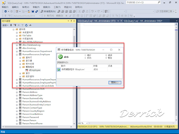Click the Open File folder icon
179x134 pixels.
[x=29, y=11]
